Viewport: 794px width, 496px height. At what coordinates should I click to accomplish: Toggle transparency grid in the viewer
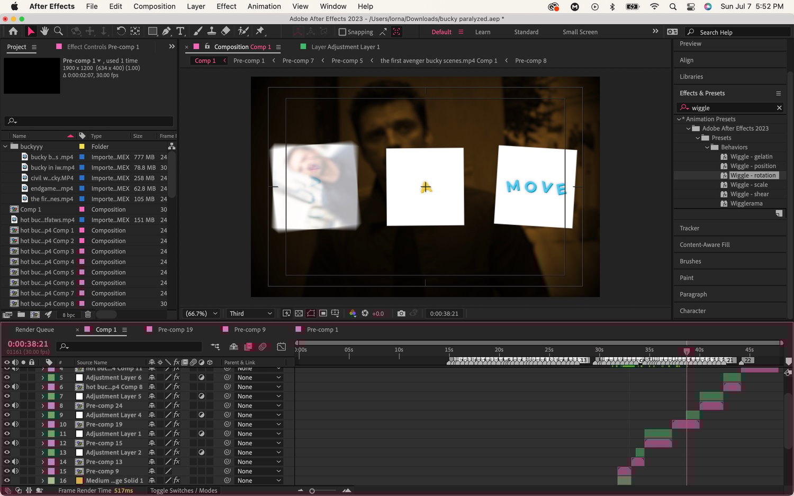(x=299, y=313)
